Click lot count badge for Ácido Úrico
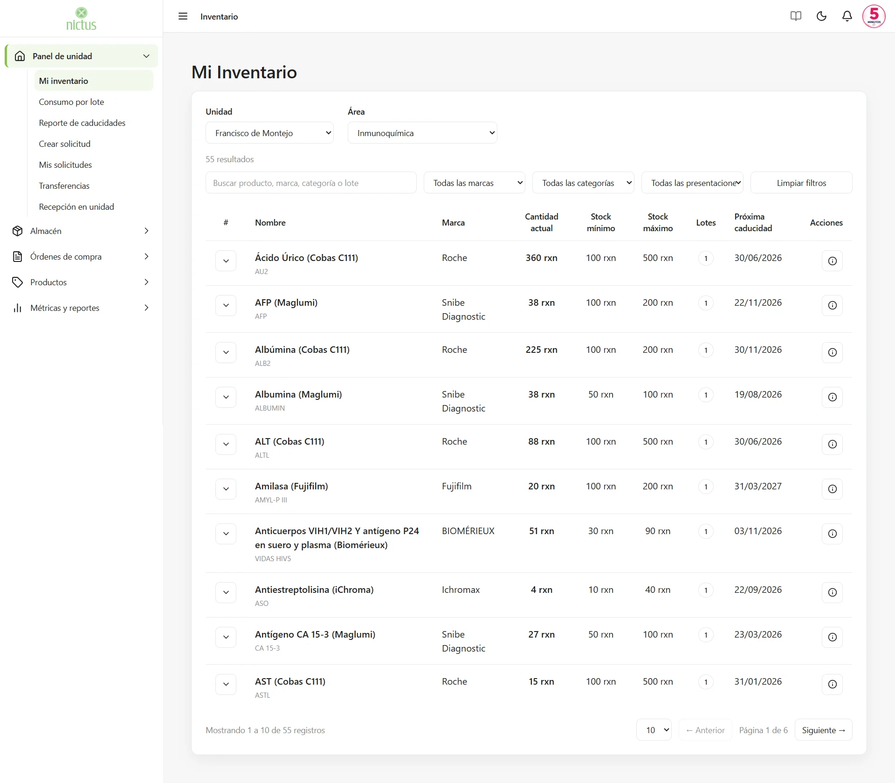 (x=706, y=258)
